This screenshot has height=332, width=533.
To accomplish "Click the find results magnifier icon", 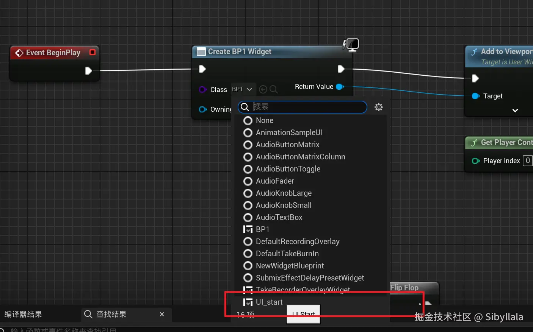I will tap(88, 314).
